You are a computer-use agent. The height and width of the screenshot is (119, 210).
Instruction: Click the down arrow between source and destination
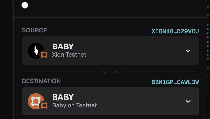(x=105, y=72)
